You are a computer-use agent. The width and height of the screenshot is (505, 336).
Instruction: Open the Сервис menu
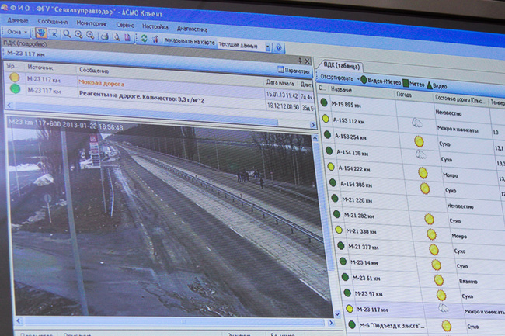point(125,25)
